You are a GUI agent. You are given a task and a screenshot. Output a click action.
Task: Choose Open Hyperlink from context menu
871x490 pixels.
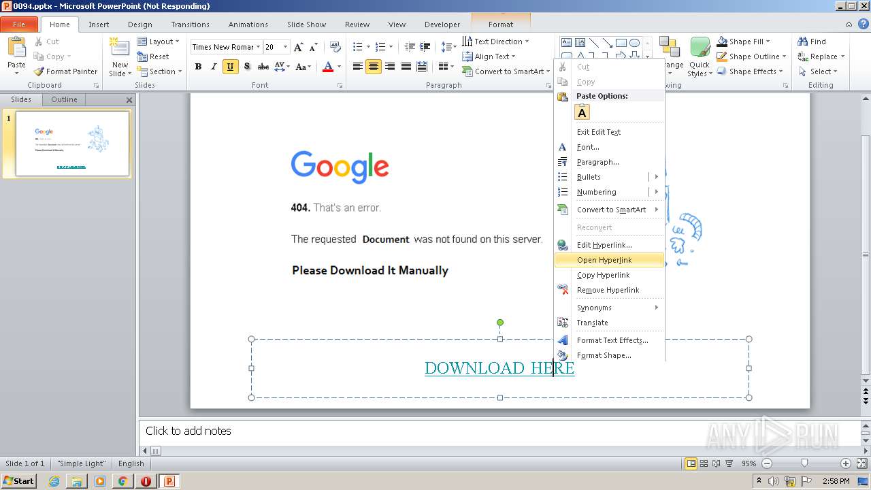click(609, 260)
